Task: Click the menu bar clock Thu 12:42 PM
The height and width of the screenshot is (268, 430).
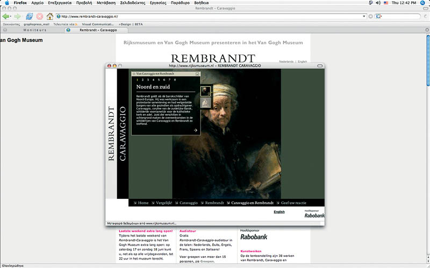Action: tap(404, 3)
